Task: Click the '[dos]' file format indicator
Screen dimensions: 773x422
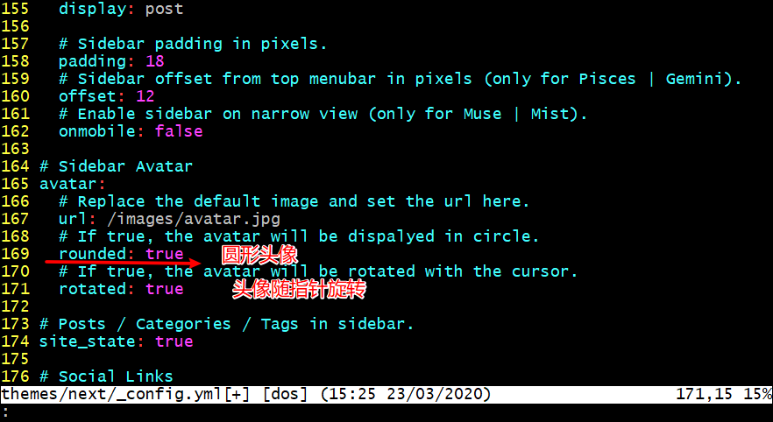Action: click(x=285, y=394)
